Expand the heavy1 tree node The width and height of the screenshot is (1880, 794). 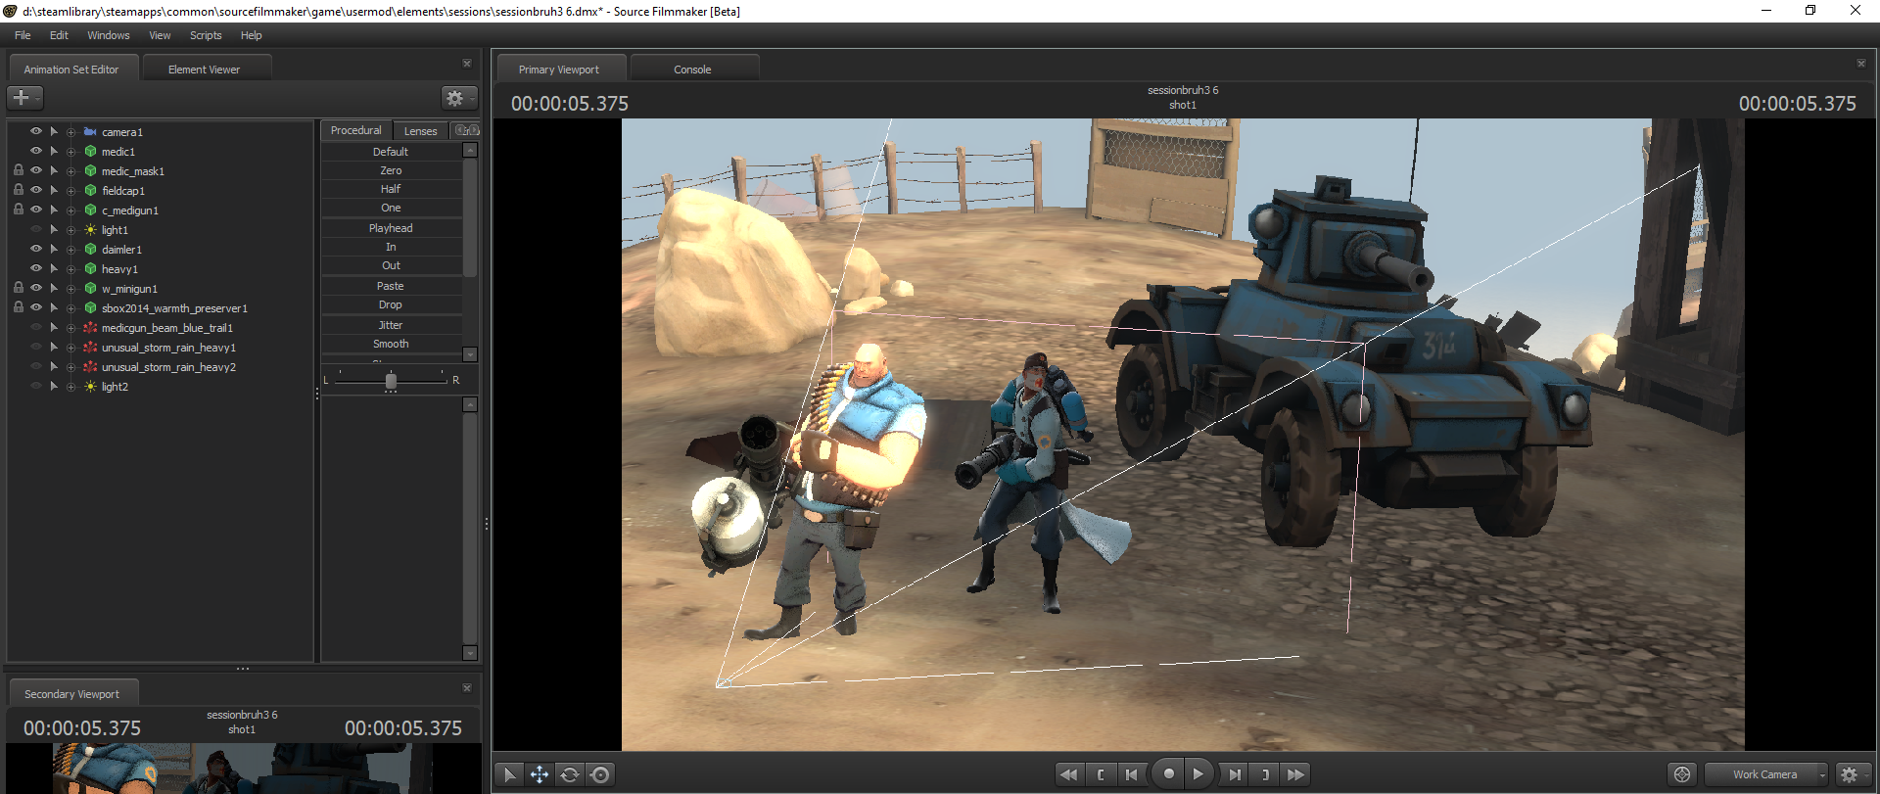tap(70, 269)
